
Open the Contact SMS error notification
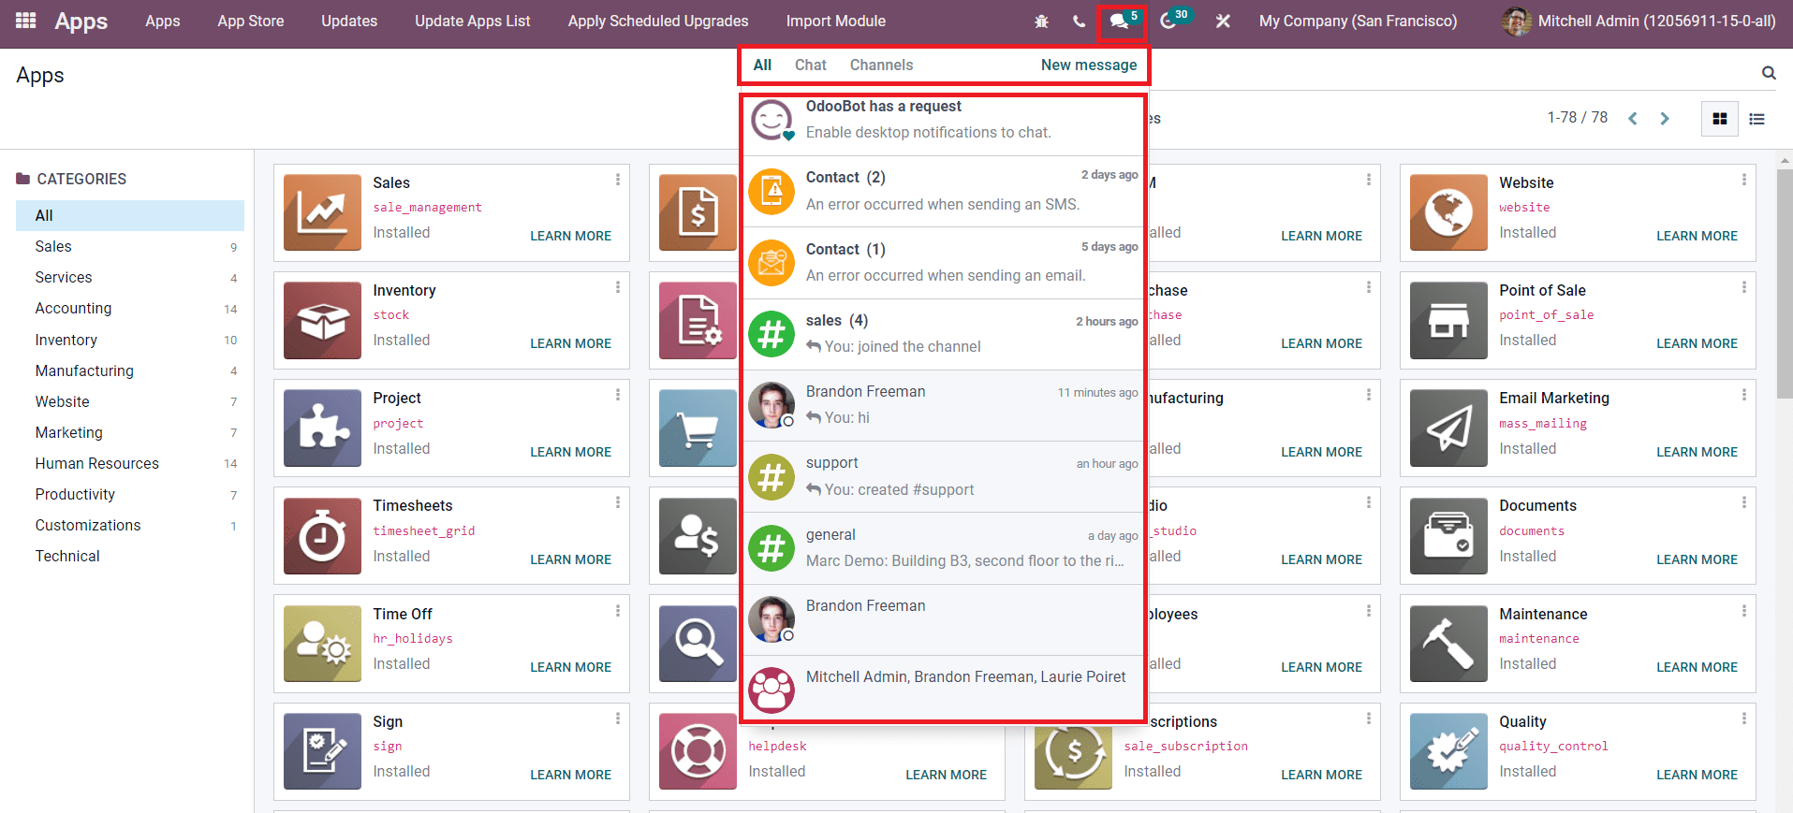coord(944,191)
